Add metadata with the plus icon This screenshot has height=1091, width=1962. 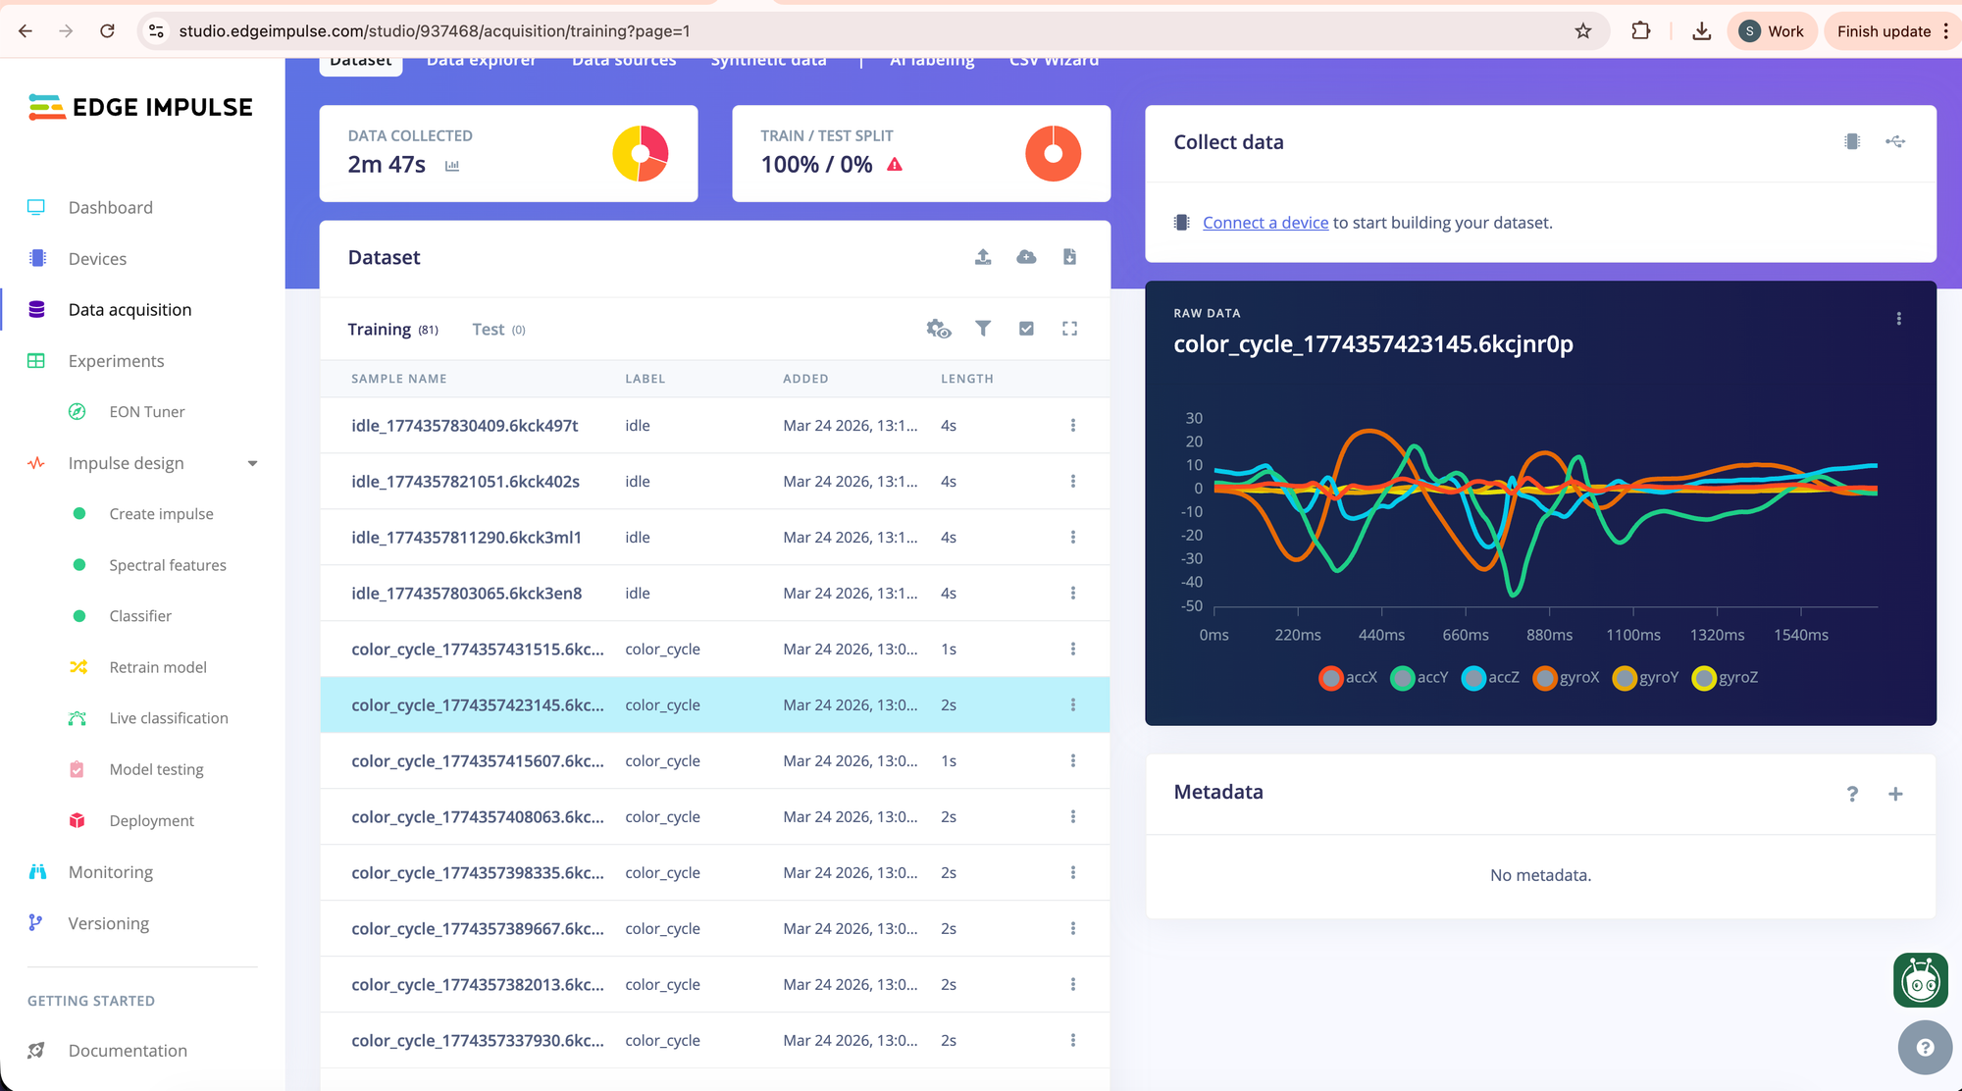click(1895, 794)
